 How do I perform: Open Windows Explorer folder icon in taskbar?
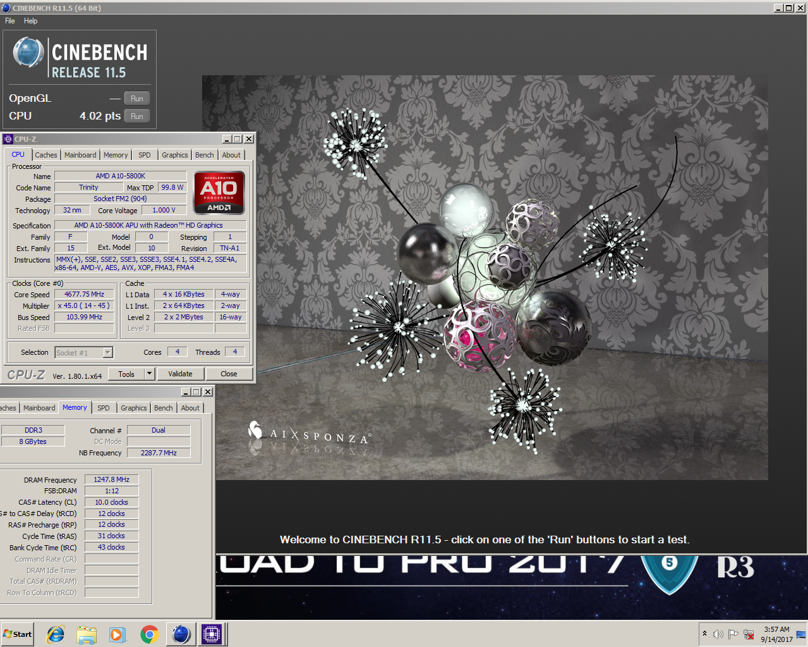pyautogui.click(x=87, y=634)
